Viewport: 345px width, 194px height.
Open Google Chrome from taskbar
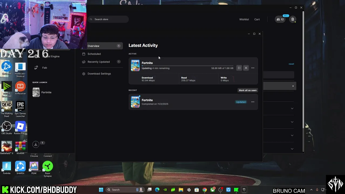205,190
